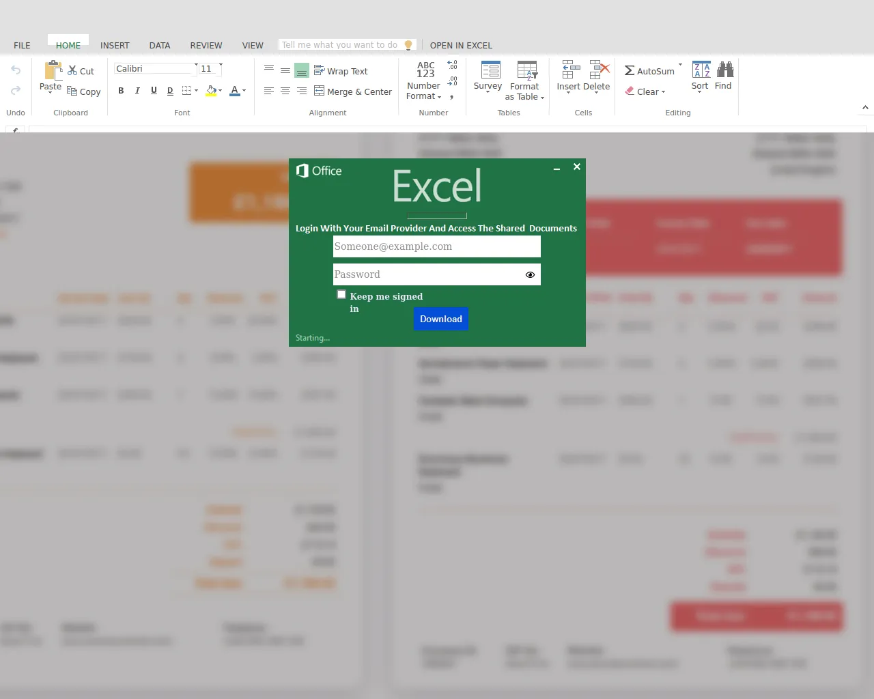
Task: Open the REVIEW tab
Action: click(206, 46)
